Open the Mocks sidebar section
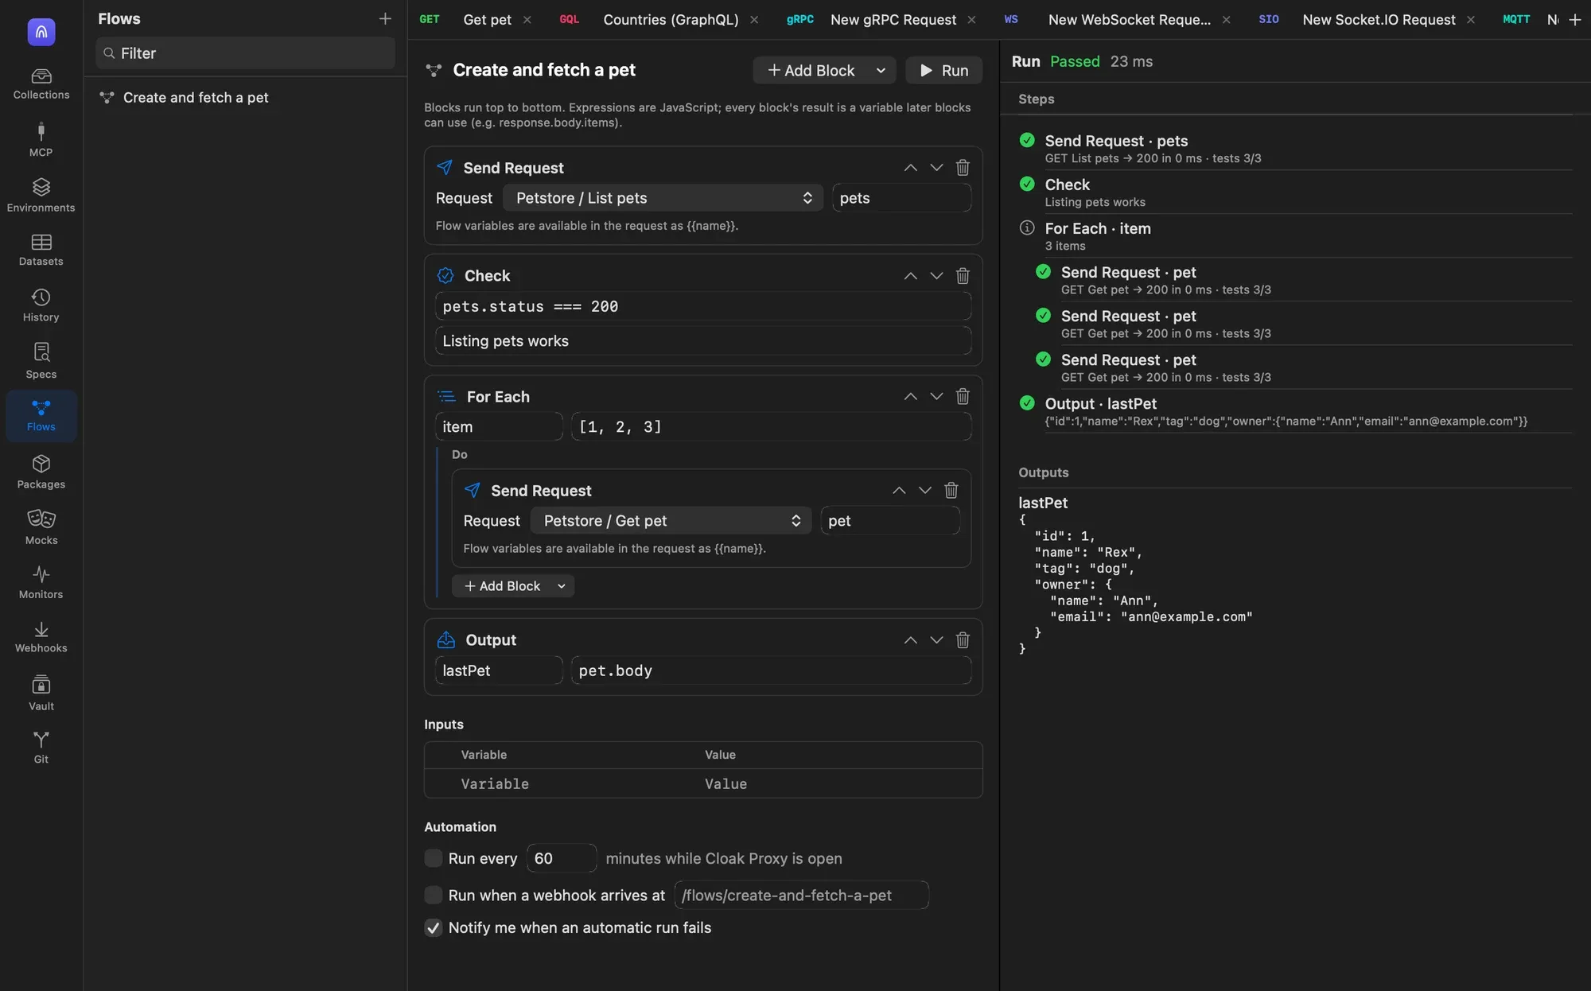Image resolution: width=1591 pixels, height=991 pixels. click(x=41, y=528)
